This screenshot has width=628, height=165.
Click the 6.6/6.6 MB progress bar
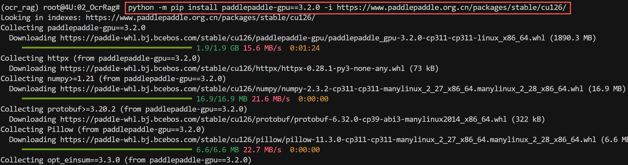[107, 149]
